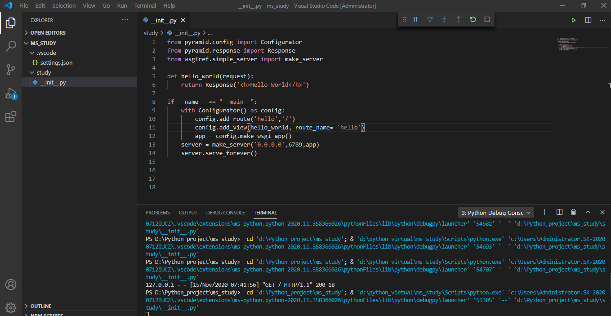Viewport: 611px width, 316px height.
Task: Select the Terminal panel tab
Action: tap(265, 213)
